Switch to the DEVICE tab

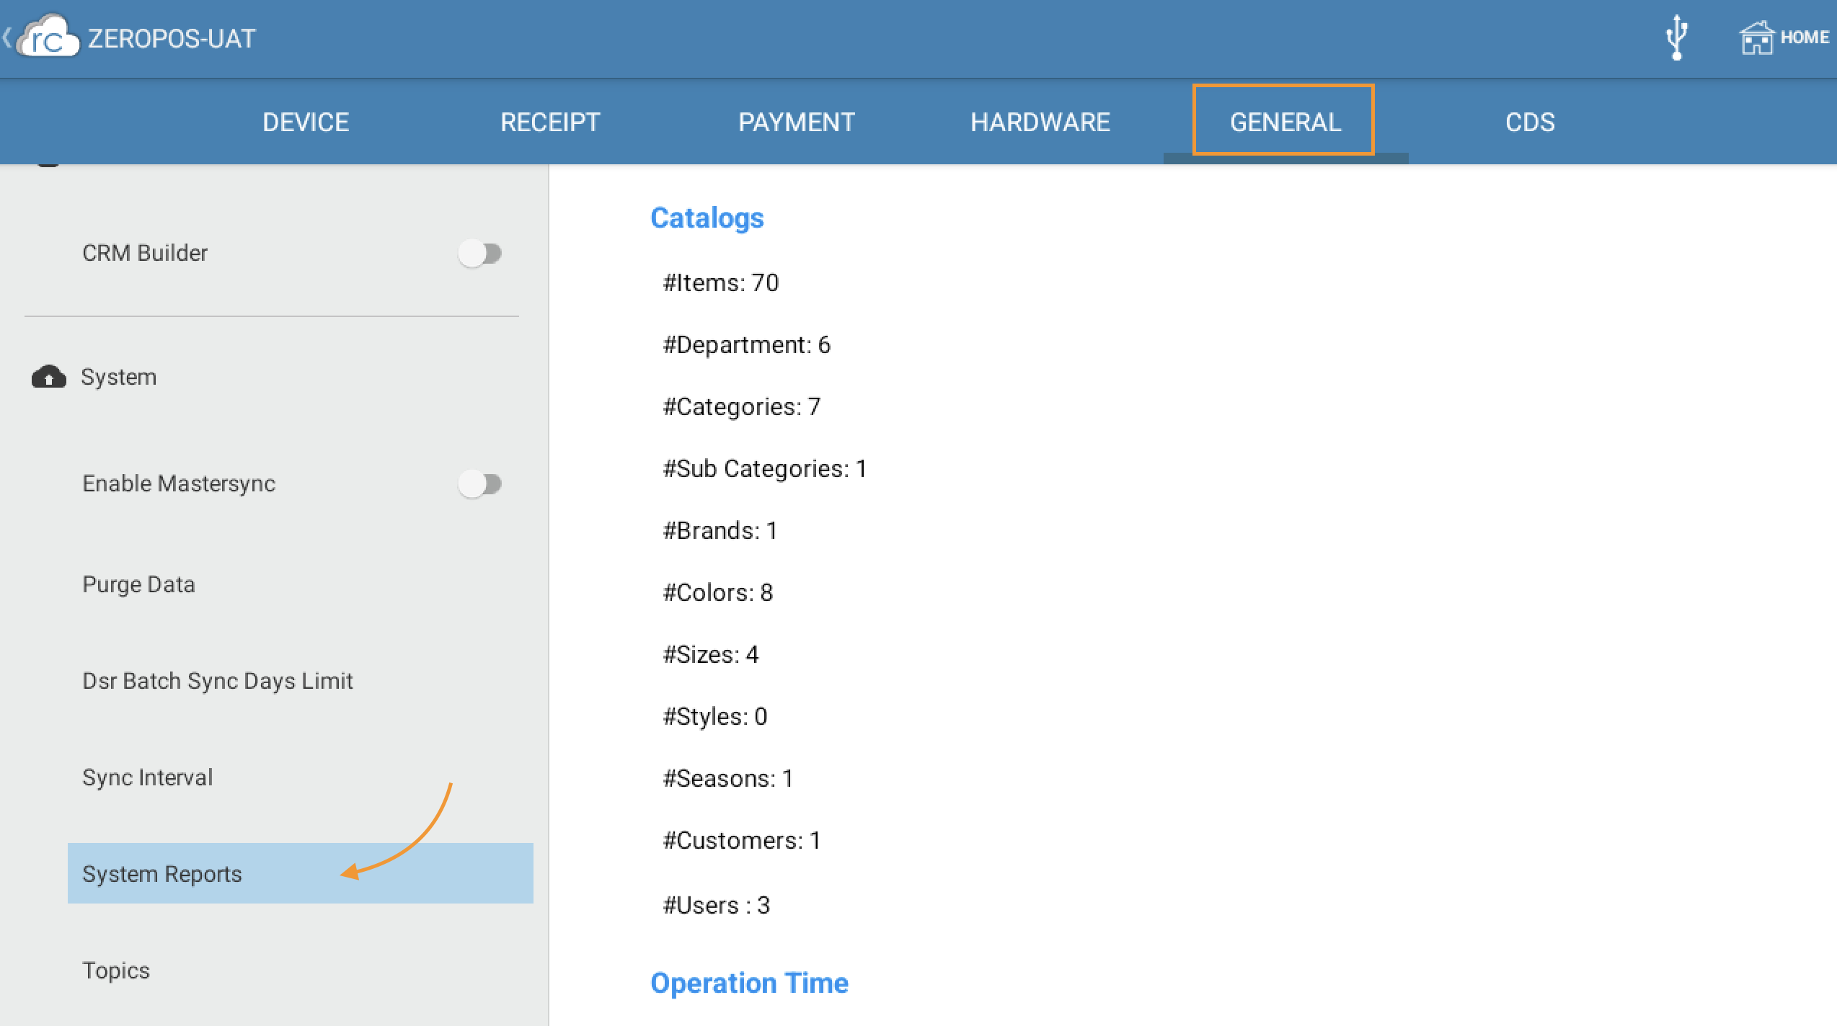306,122
